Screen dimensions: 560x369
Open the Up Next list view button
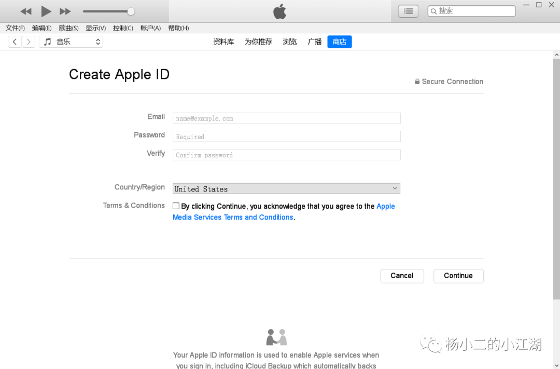point(408,11)
